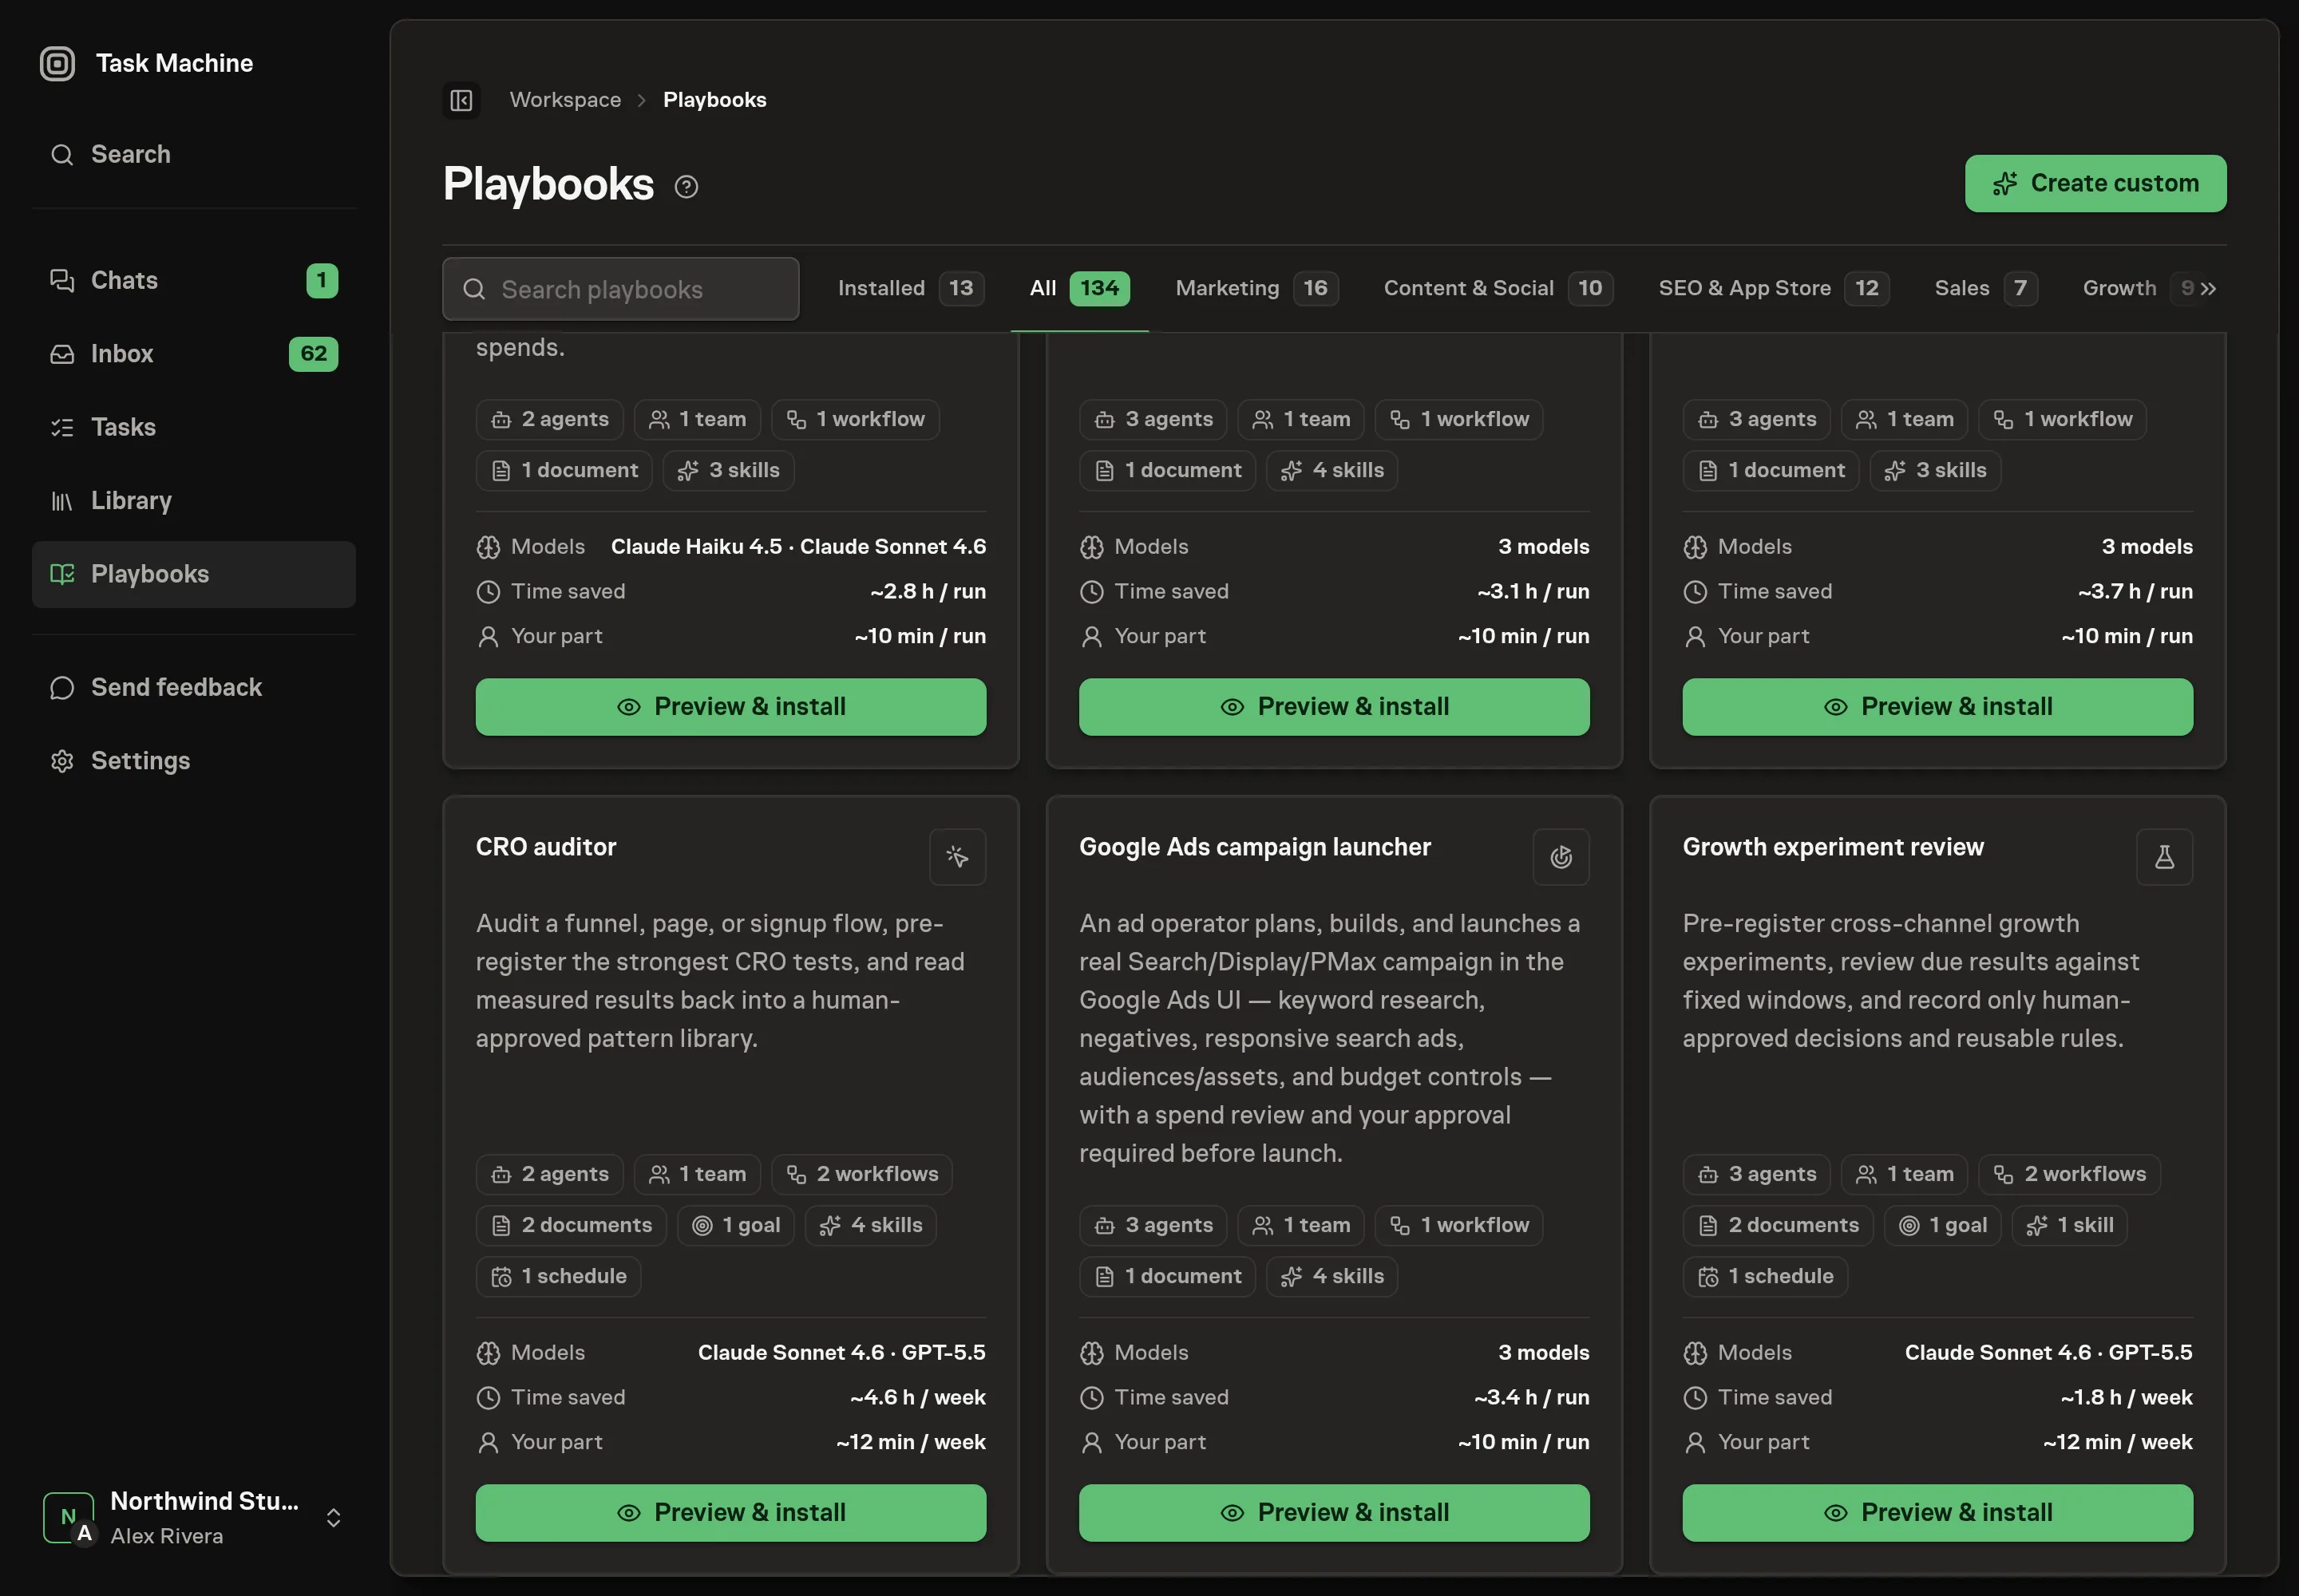This screenshot has width=2299, height=1596.
Task: Open Send feedback
Action: [194, 687]
